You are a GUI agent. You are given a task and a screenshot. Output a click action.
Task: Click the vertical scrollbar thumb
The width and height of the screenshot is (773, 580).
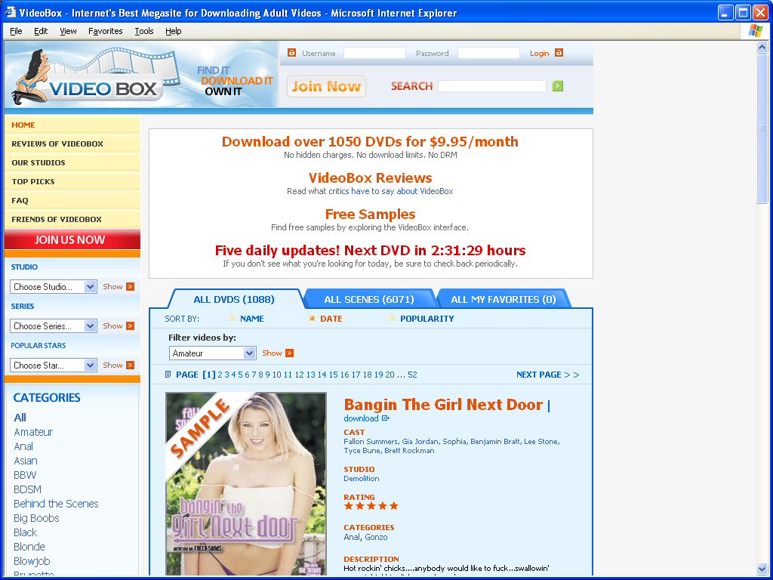click(x=762, y=128)
